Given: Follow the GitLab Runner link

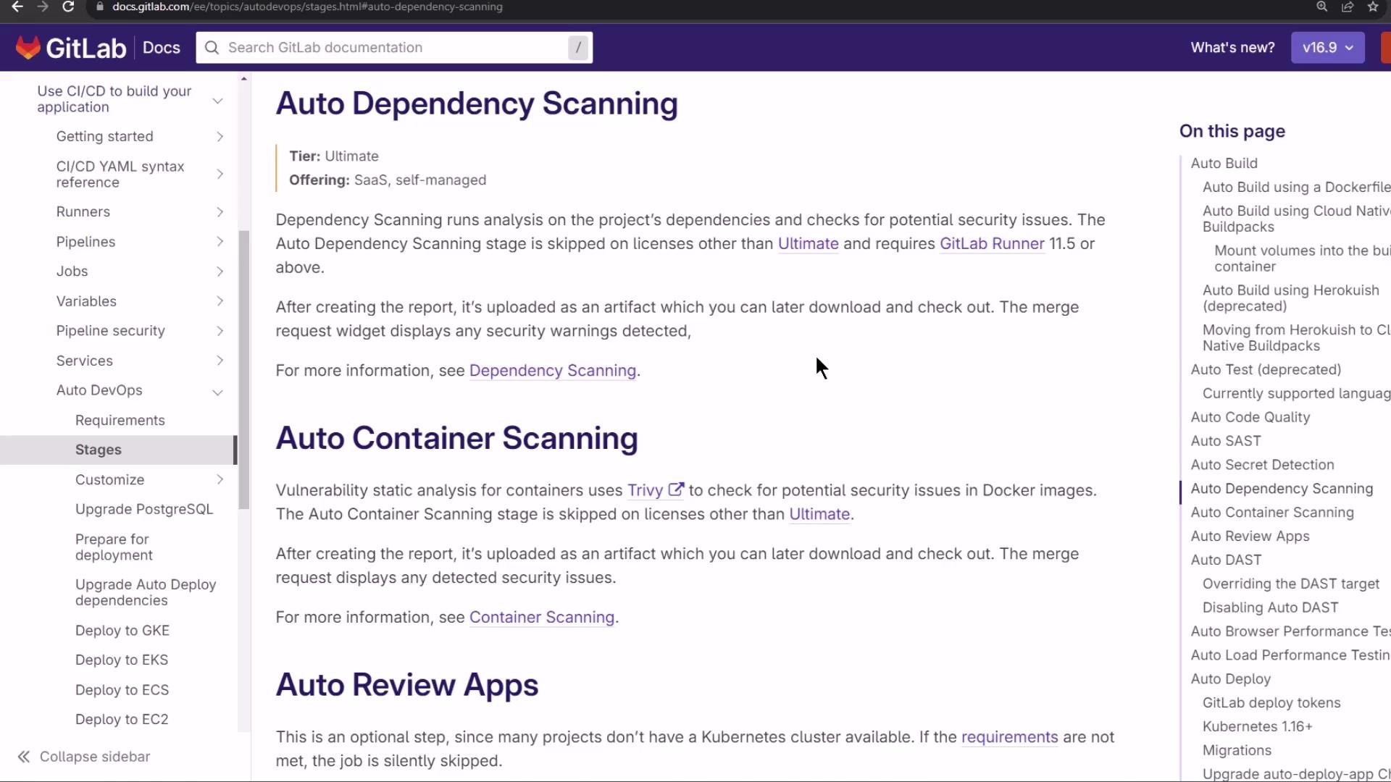Looking at the screenshot, I should pos(992,244).
